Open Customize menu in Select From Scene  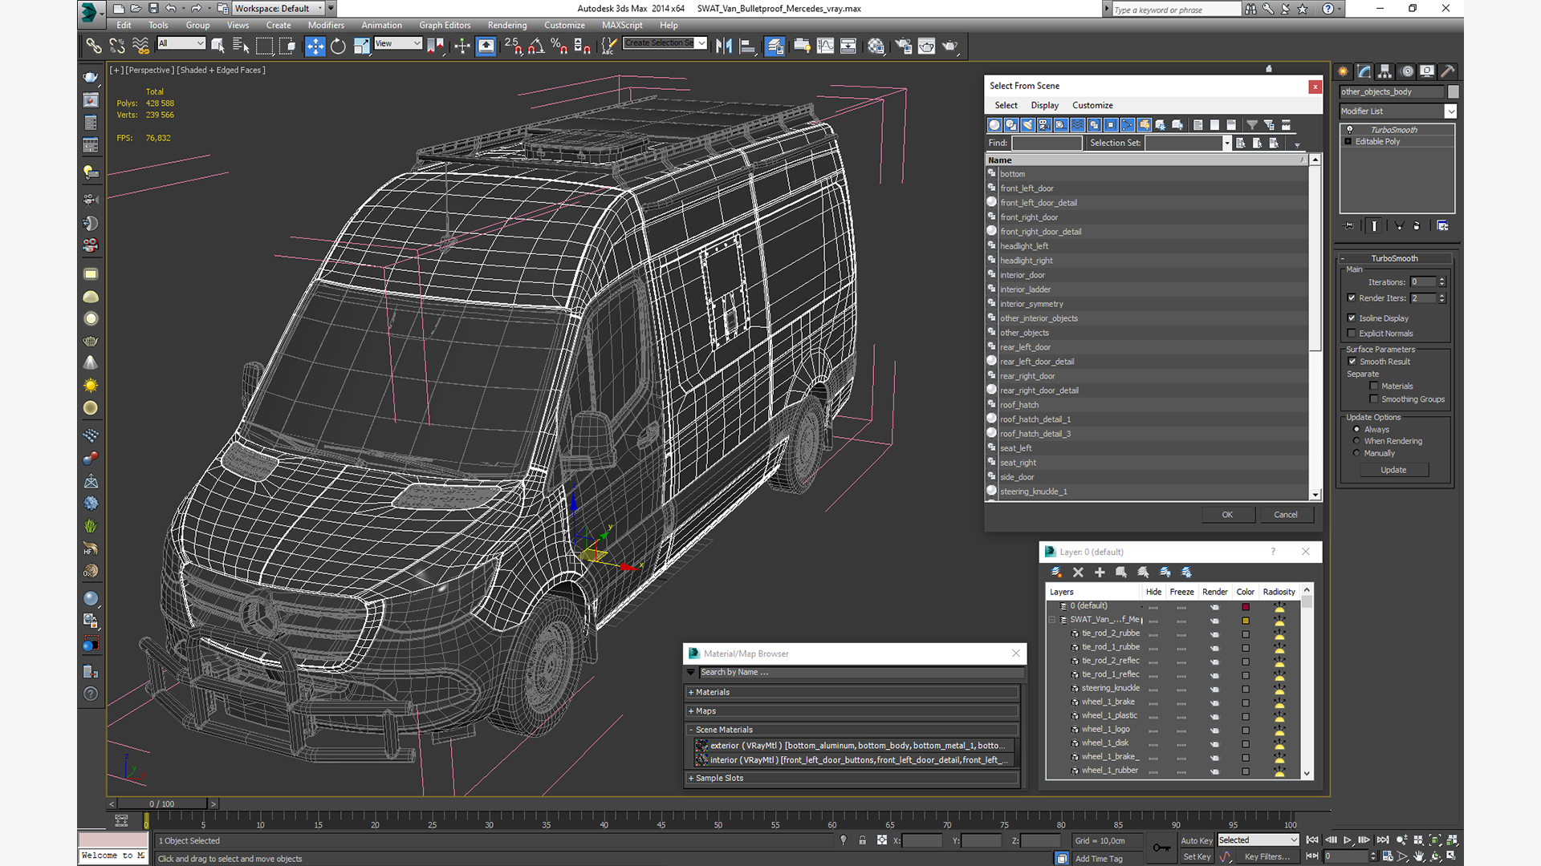1092,106
